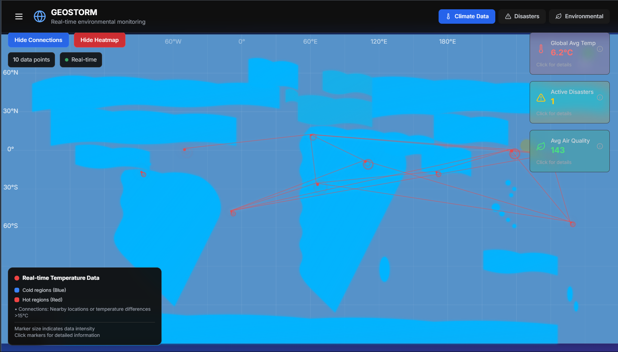Click the Real-time status badge

81,60
